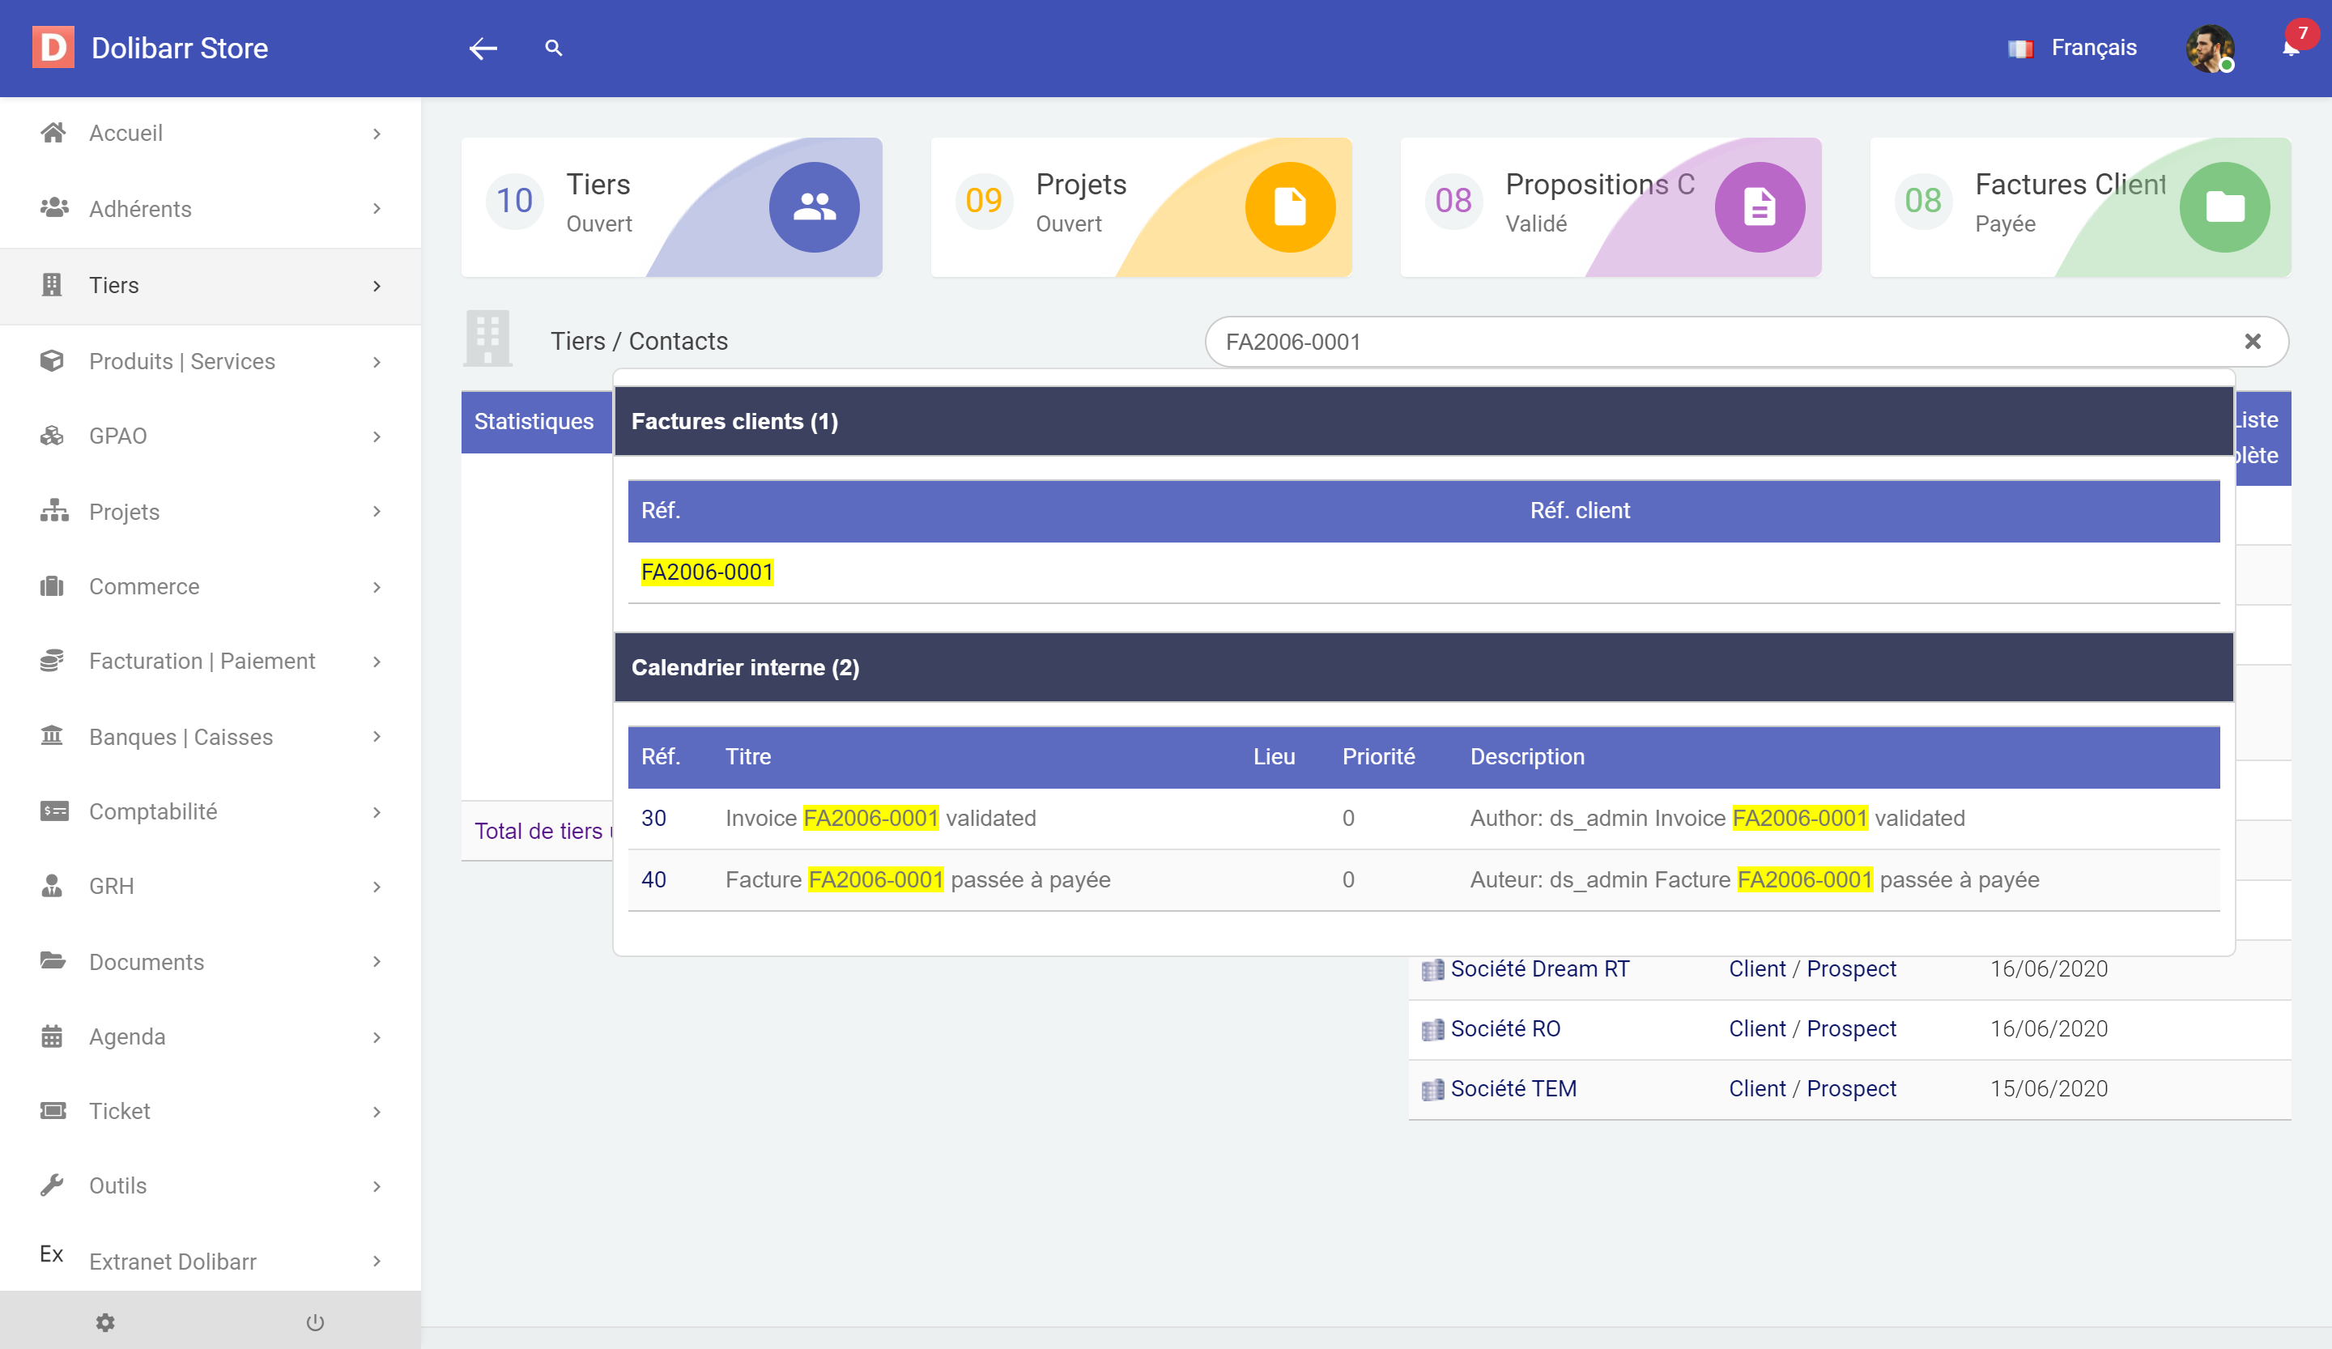The height and width of the screenshot is (1349, 2332).
Task: Expand the Facturation | Paiement menu
Action: tap(211, 661)
